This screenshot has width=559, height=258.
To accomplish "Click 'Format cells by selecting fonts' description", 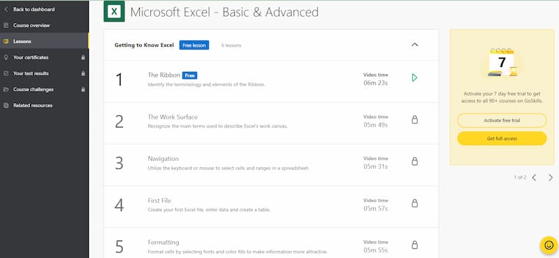I will pos(238,252).
